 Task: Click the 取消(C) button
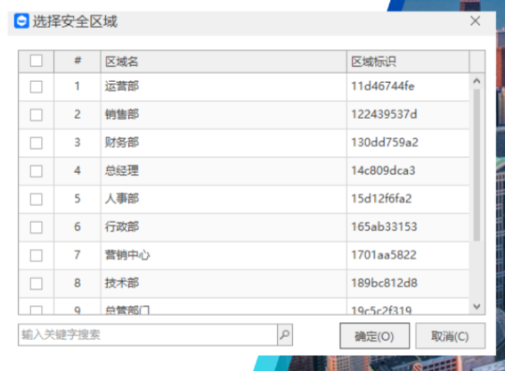pos(450,336)
